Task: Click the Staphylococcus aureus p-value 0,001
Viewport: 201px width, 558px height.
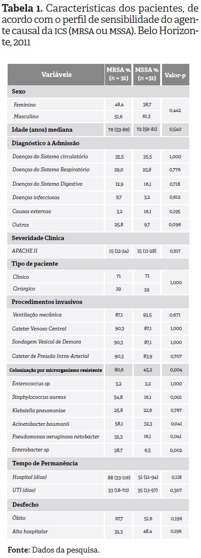Action: (175, 398)
